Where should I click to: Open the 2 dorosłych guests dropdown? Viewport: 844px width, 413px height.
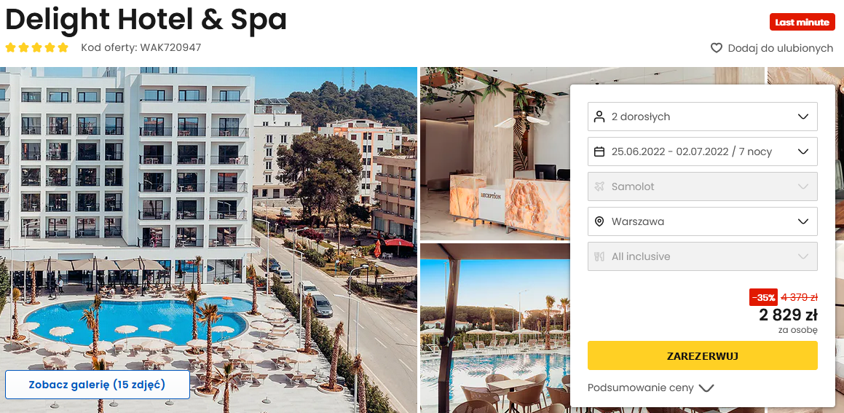[703, 117]
